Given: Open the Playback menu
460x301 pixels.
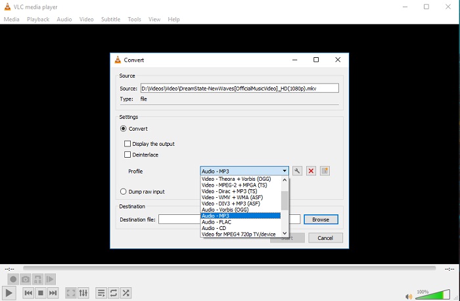Looking at the screenshot, I should click(38, 19).
